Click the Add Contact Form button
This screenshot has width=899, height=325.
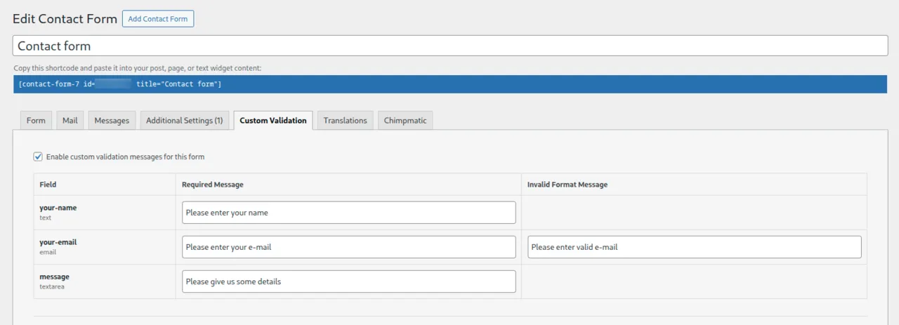158,19
